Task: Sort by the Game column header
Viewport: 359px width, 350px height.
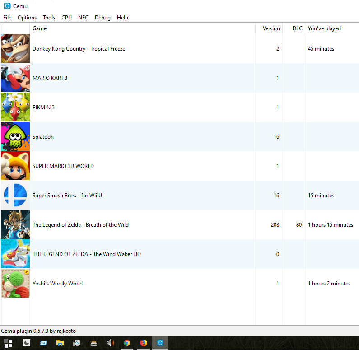Action: pos(142,28)
